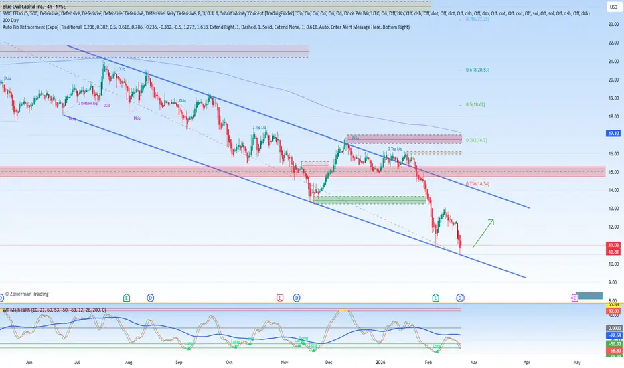Click the 11.03 red price label
The height and width of the screenshot is (368, 624).
[613, 246]
